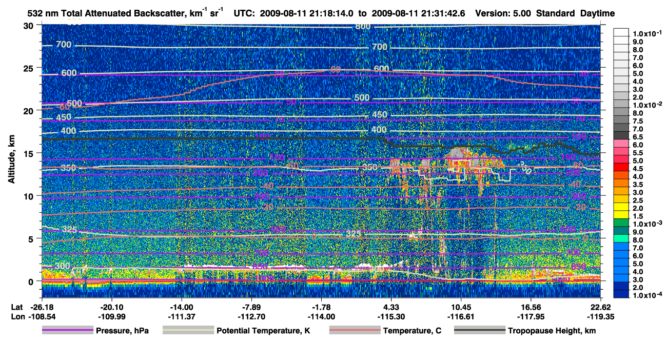The width and height of the screenshot is (667, 342).
Task: Click the 'Lon' row label
Action: (17, 316)
